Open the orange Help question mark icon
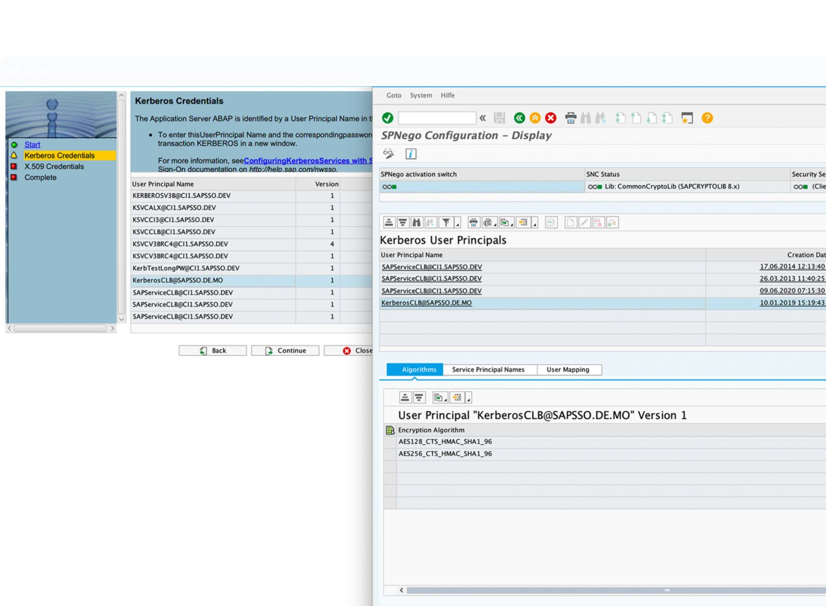 [707, 118]
